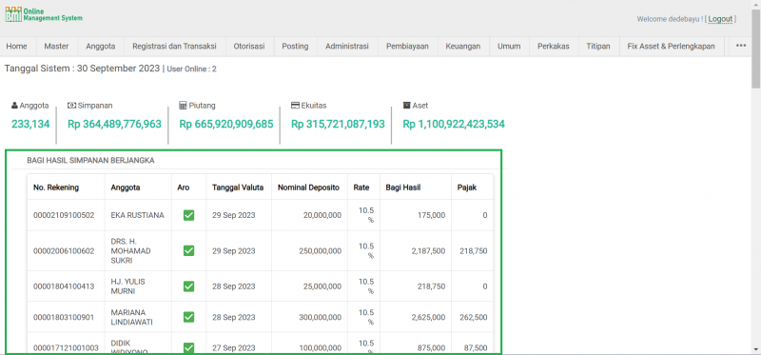Click the Logout link
This screenshot has height=355, width=761.
(720, 19)
